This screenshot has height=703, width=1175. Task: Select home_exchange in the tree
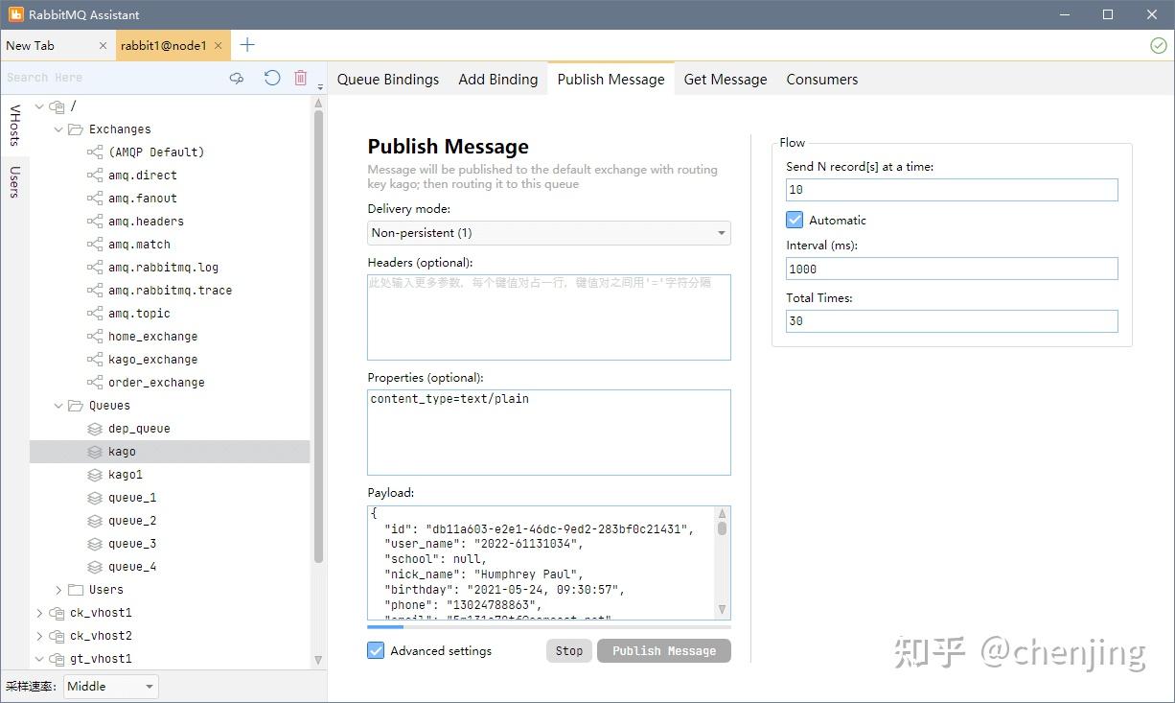153,337
